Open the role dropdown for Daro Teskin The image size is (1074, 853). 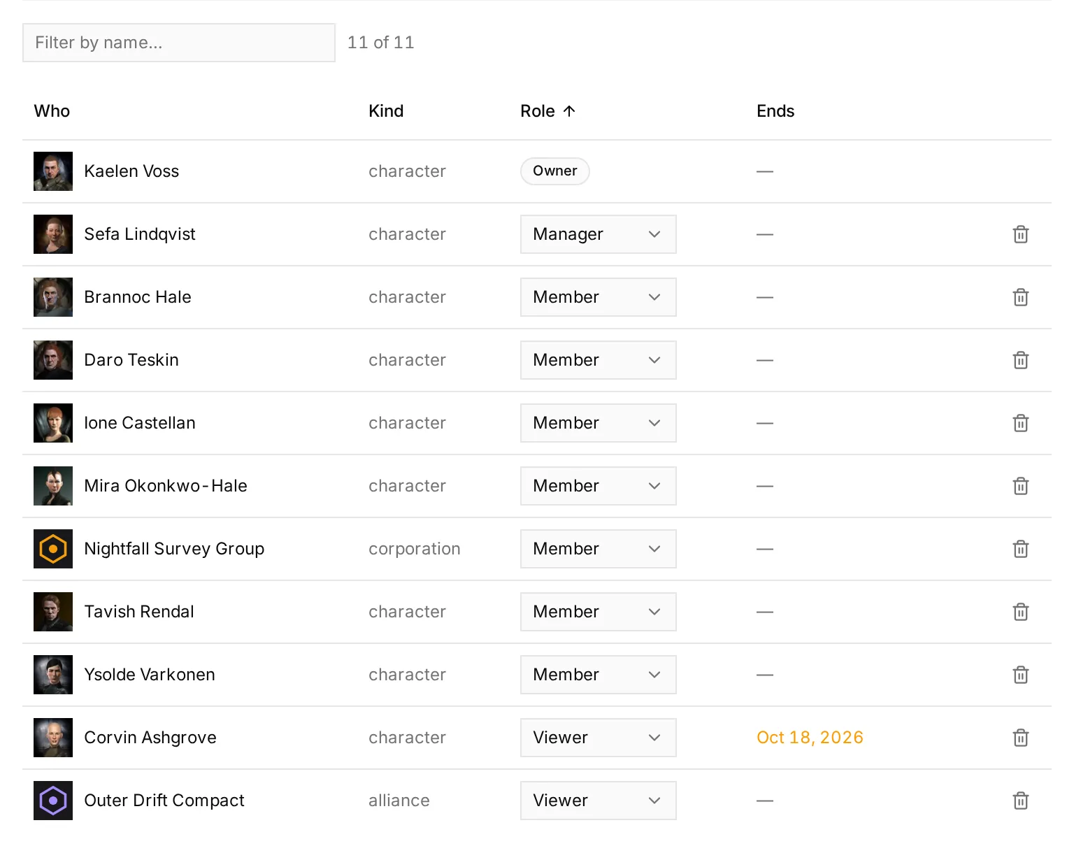pos(598,360)
